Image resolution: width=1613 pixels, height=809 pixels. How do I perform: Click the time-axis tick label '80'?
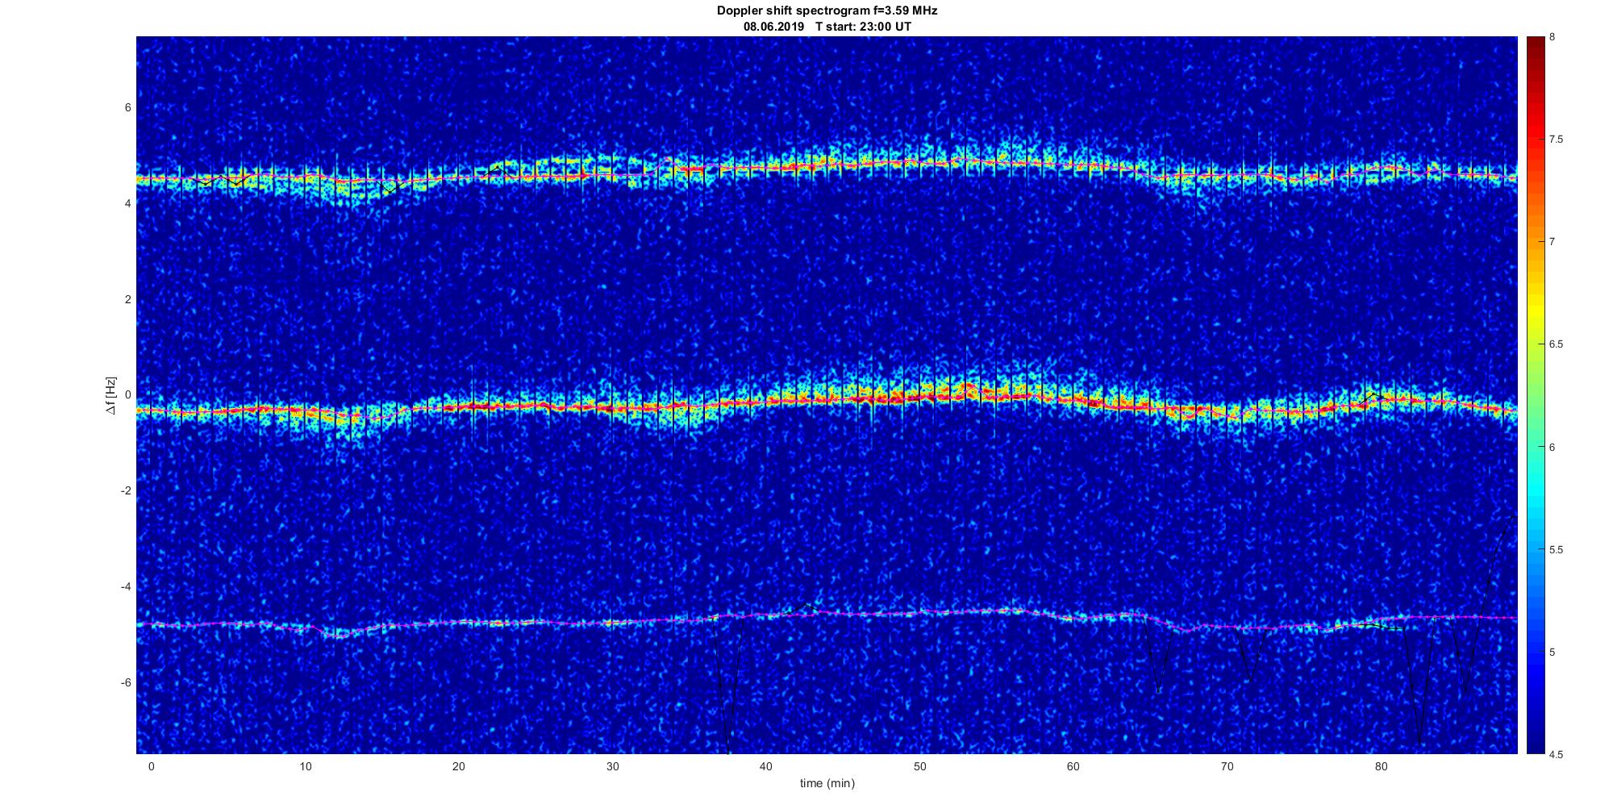coord(1381,766)
